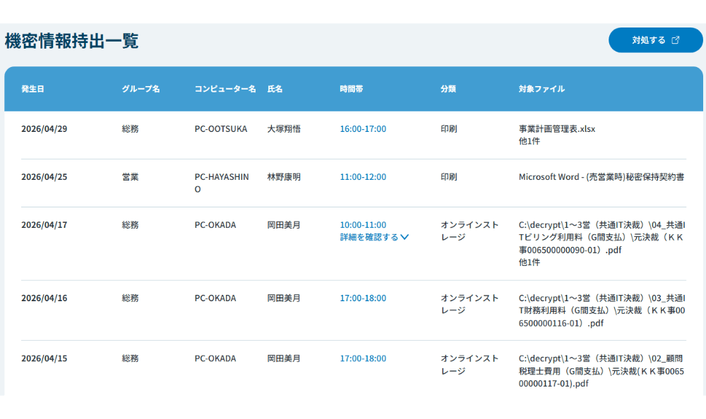The image size is (706, 419).
Task: Click 印刷 in the 大塚翔悟 row
Action: (448, 128)
